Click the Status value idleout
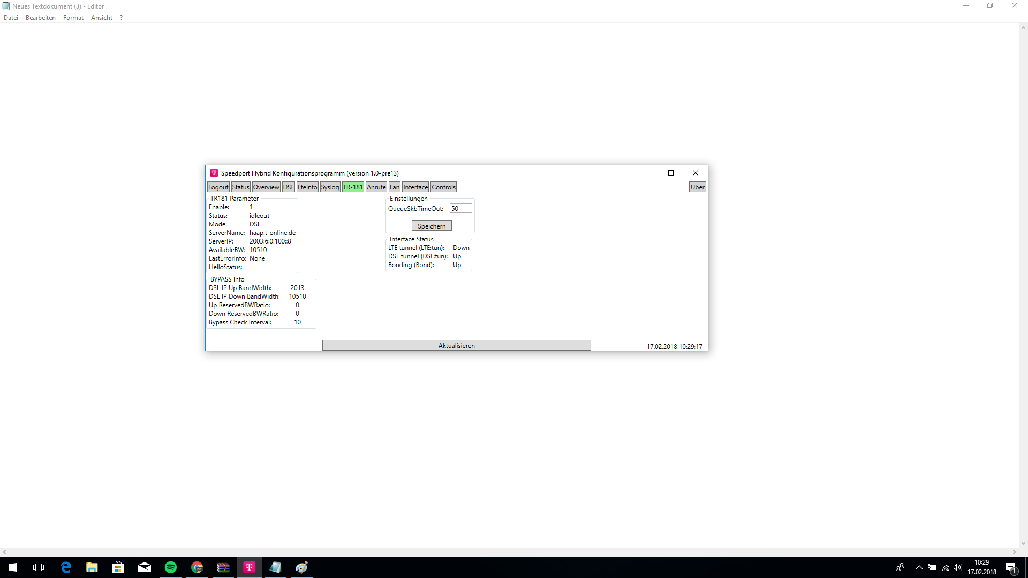The image size is (1028, 578). 260,216
